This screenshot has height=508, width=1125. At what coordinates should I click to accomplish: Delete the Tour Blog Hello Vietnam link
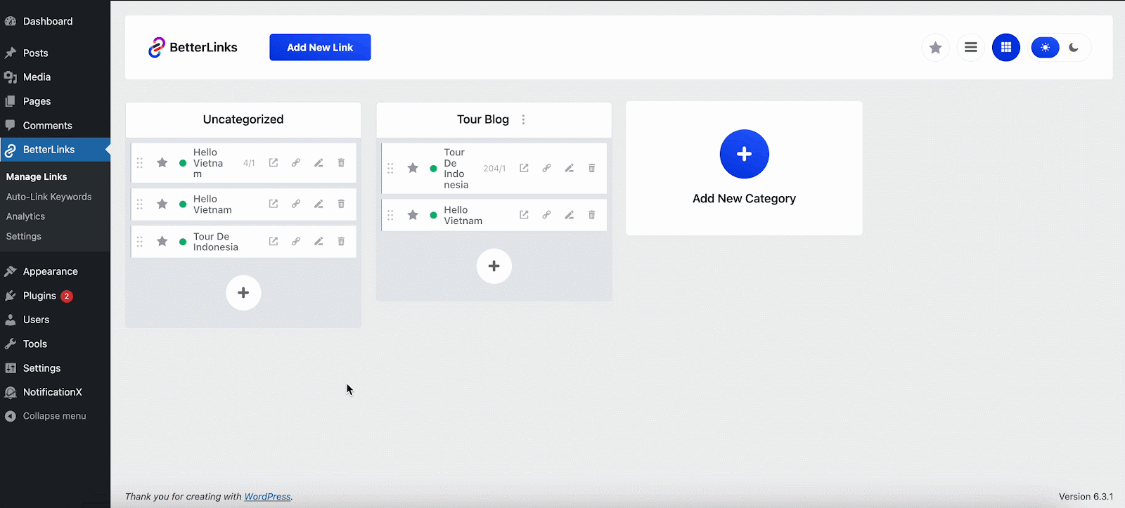click(x=592, y=215)
